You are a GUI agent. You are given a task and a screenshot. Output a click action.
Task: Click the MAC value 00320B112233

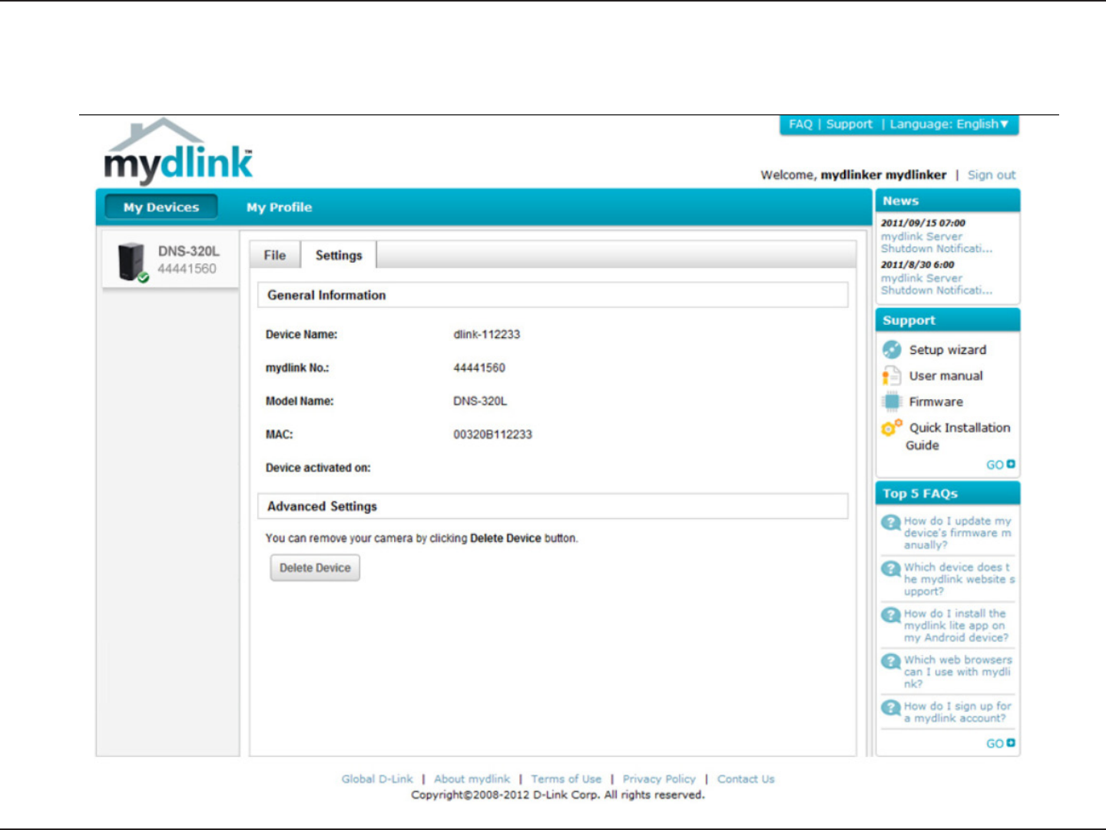pyautogui.click(x=492, y=435)
